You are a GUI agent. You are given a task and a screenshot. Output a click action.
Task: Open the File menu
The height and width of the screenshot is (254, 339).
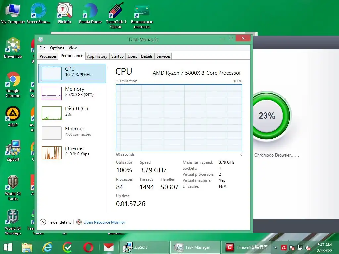coord(42,48)
